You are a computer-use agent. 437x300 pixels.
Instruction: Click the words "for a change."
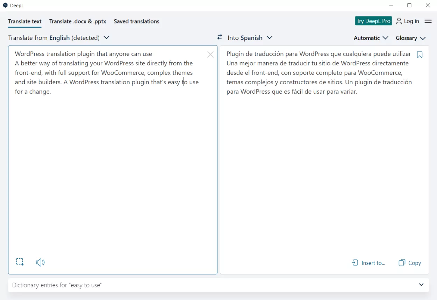(x=33, y=92)
